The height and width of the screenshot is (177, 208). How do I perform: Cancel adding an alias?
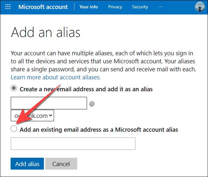[61, 164]
